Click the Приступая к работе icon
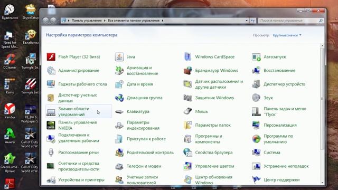Screen dimensions: 338x190 (119, 139)
